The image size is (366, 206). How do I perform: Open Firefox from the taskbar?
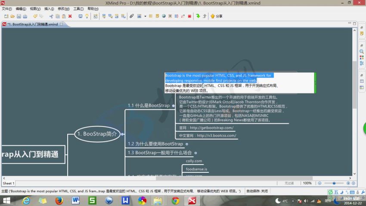[59, 201]
